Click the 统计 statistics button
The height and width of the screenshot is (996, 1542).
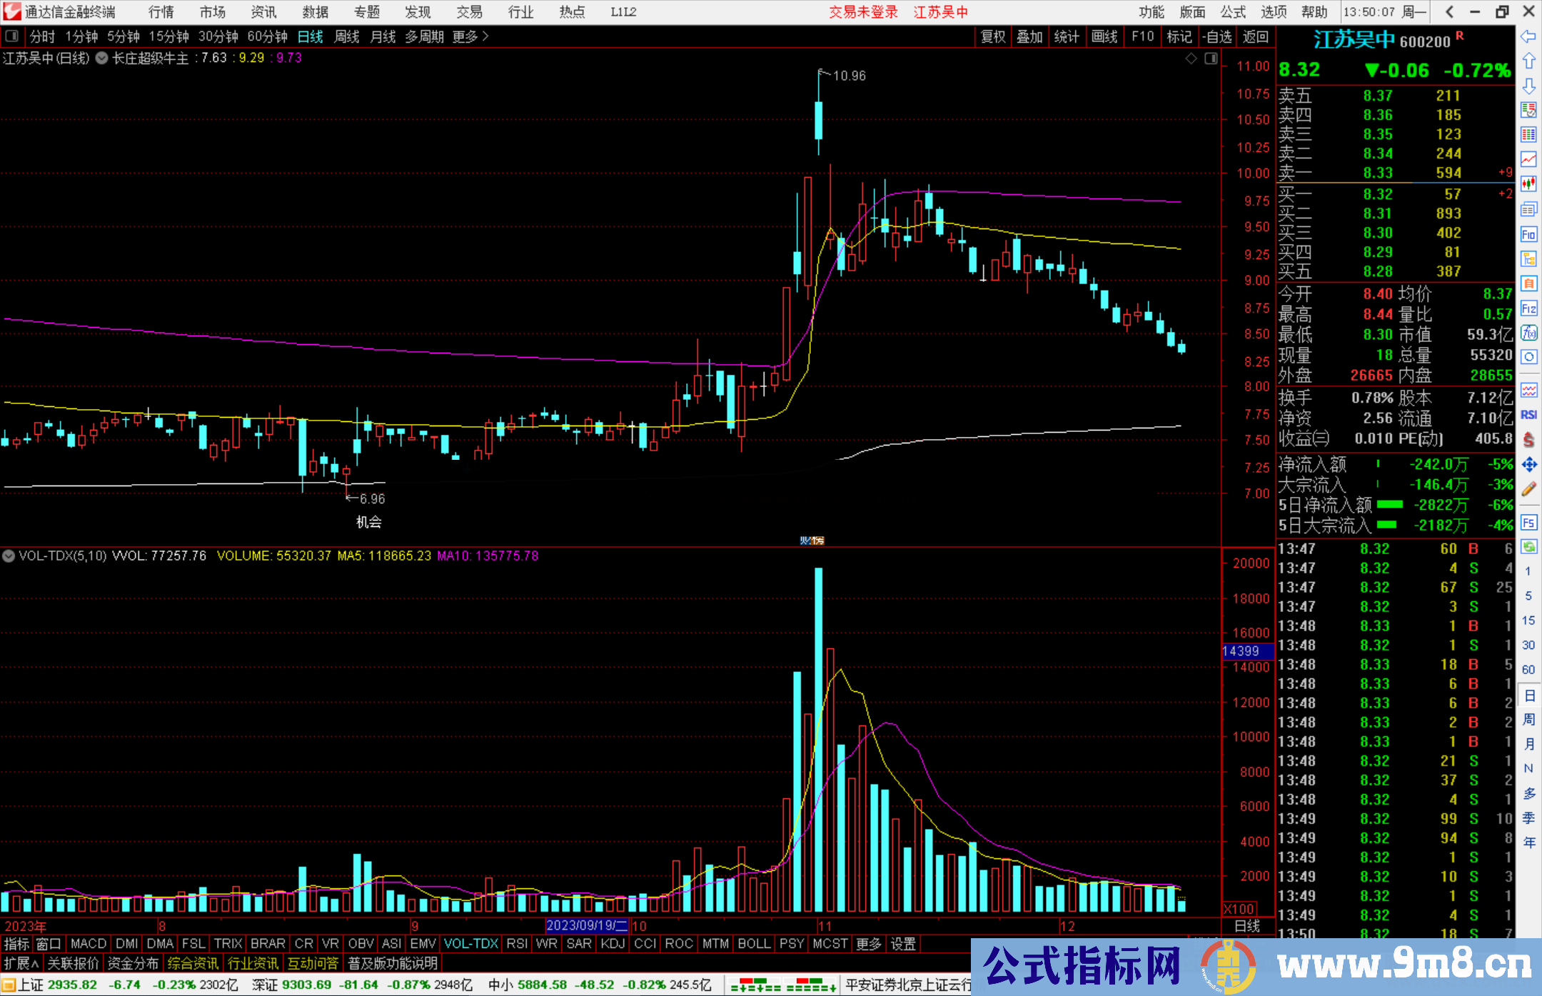1067,36
